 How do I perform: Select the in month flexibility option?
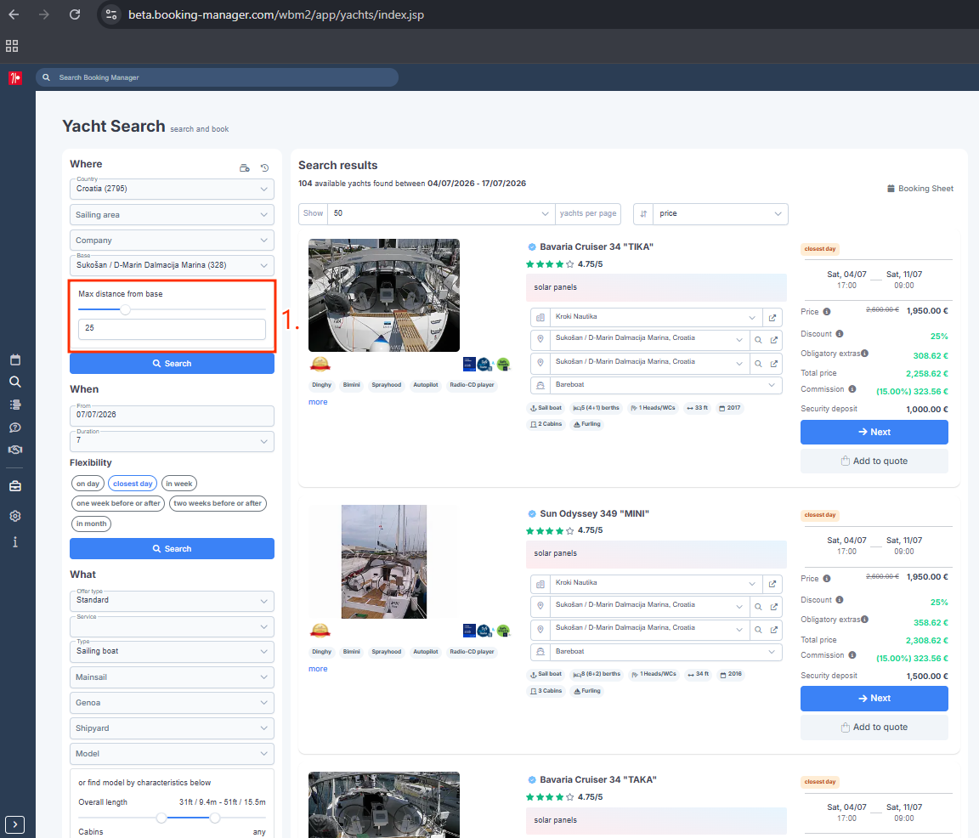point(91,524)
